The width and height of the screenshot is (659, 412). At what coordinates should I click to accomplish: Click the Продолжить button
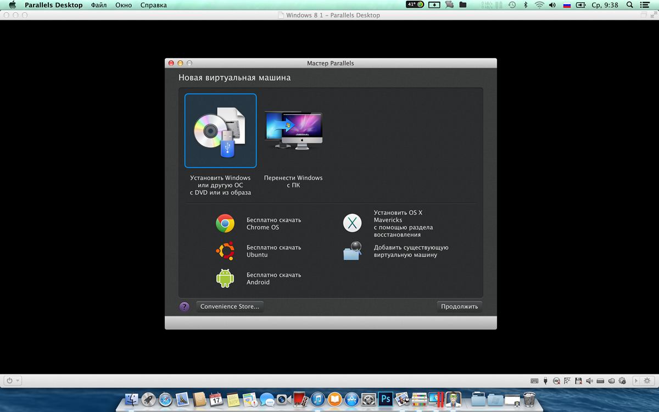click(x=460, y=307)
